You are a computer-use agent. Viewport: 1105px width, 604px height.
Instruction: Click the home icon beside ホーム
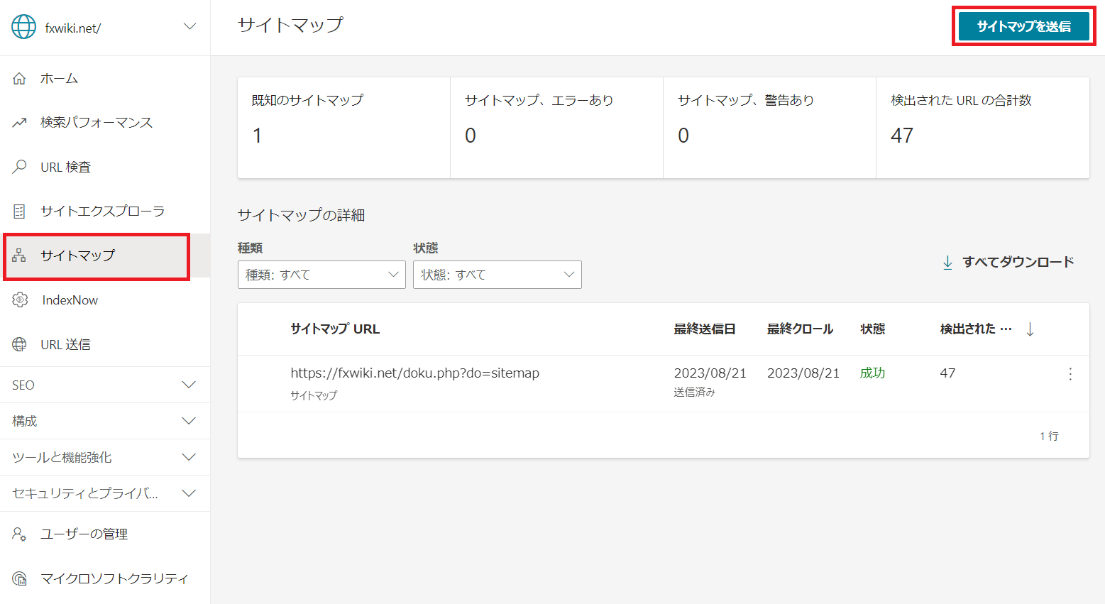tap(19, 79)
